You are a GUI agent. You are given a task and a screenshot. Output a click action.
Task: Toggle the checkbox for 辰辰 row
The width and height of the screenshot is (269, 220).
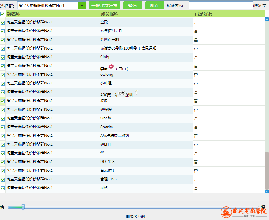(x=2, y=101)
